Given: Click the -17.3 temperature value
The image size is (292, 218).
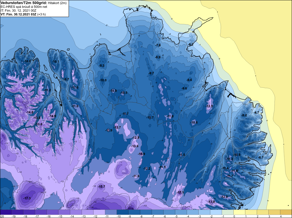Looking at the screenshot, I should (27, 198).
